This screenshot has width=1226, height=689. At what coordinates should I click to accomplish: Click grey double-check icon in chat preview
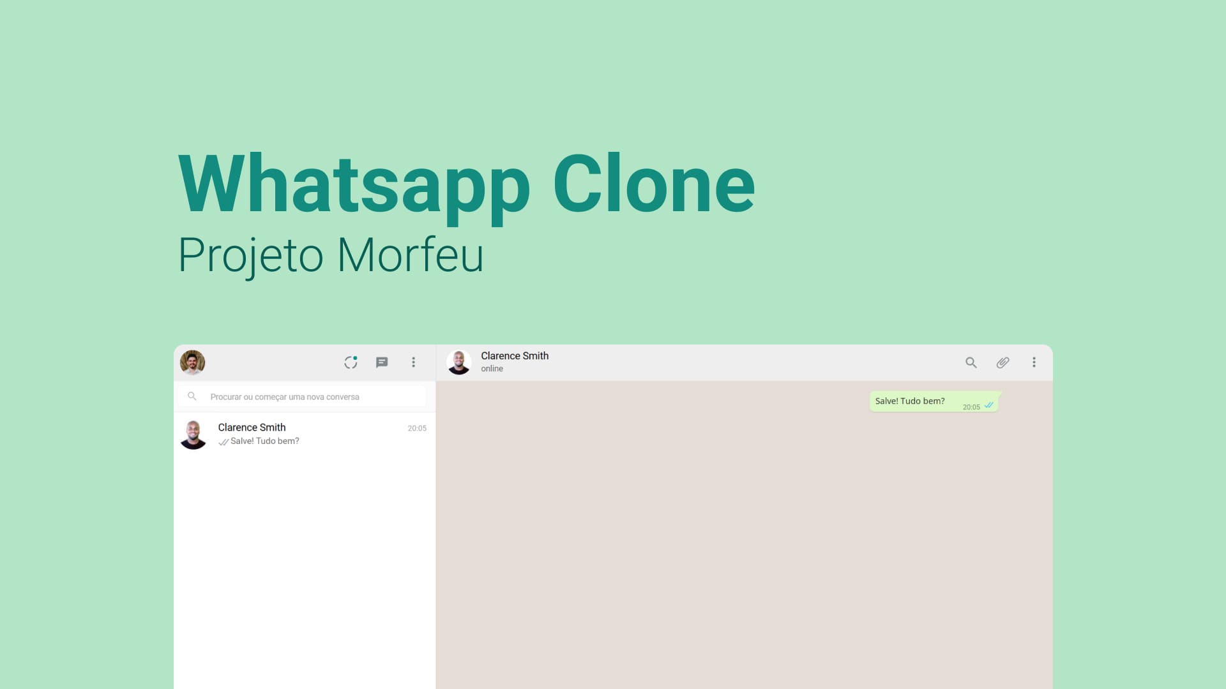point(223,441)
